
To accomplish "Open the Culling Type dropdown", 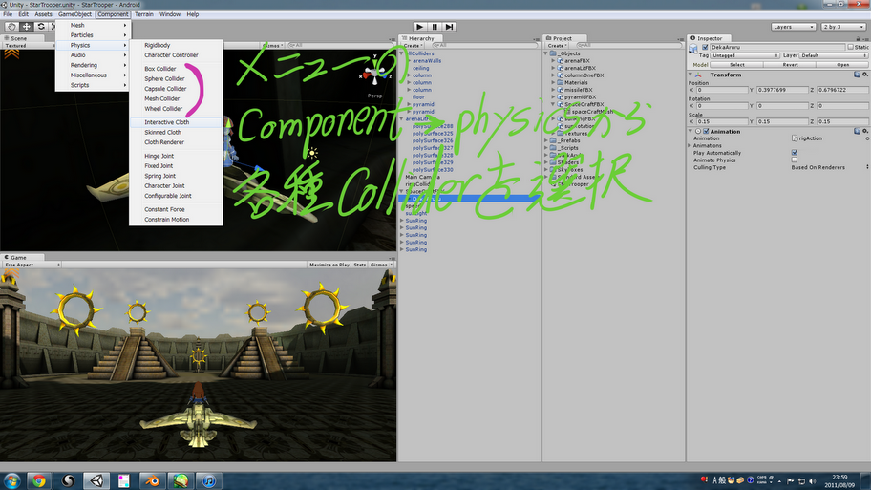I will (x=830, y=167).
